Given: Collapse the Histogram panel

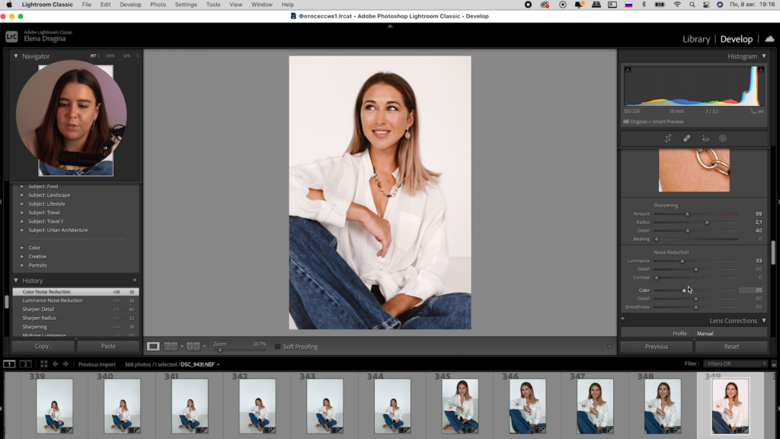Looking at the screenshot, I should pos(763,56).
